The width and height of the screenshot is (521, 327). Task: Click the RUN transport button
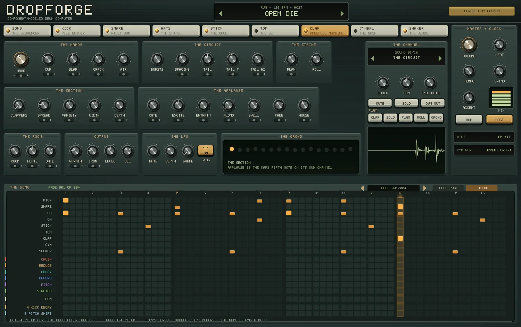469,119
